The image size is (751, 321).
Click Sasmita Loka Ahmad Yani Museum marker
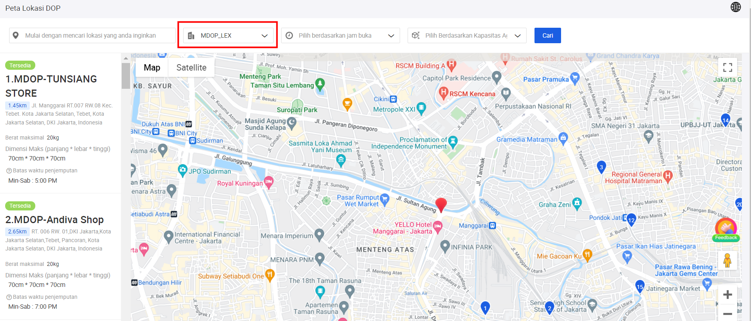[x=341, y=160]
